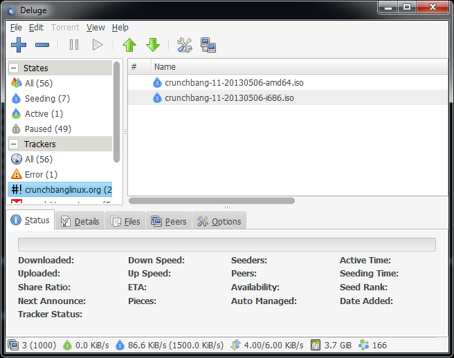454x358 pixels.
Task: Show All (56) under States
Action: [60, 83]
